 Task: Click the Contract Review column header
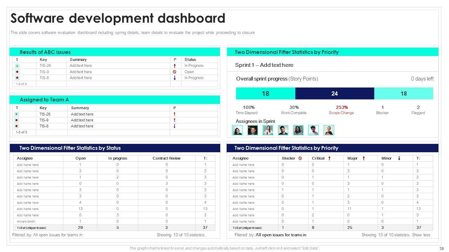(166, 158)
